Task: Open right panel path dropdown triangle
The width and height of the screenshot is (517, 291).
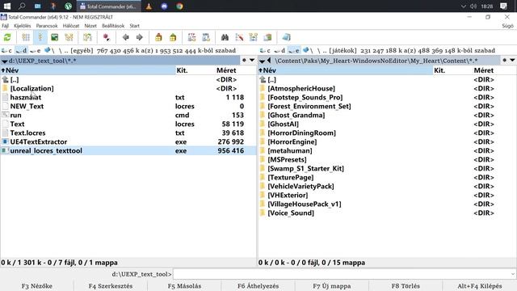Action: click(262, 61)
